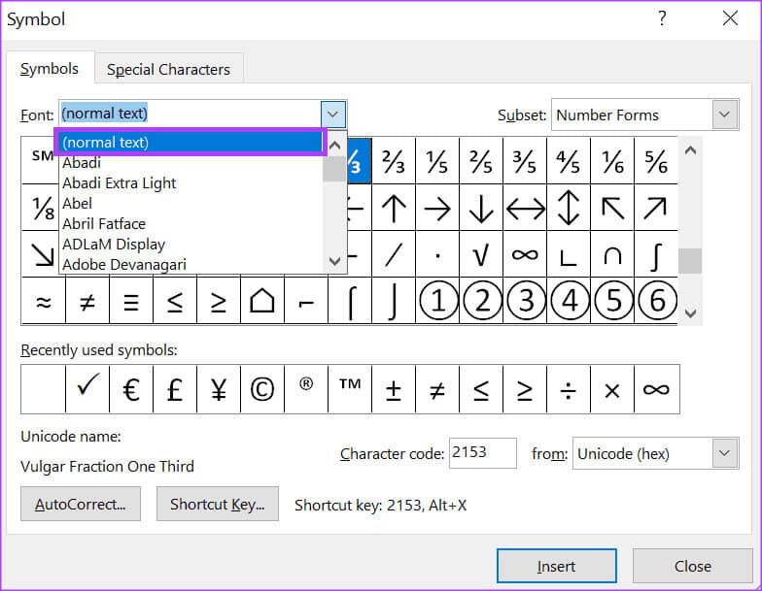The image size is (762, 591).
Task: Open the AutoCorrect dialog button
Action: pyautogui.click(x=80, y=505)
